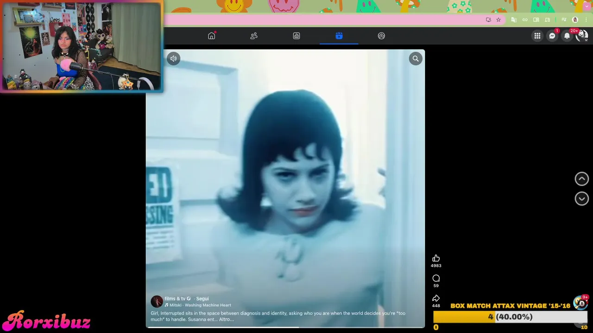The width and height of the screenshot is (593, 333).
Task: Open Messenger chats icon
Action: (552, 36)
